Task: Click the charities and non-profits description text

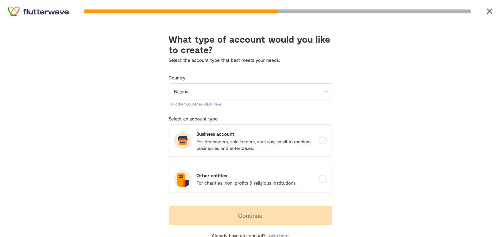Action: (x=246, y=183)
